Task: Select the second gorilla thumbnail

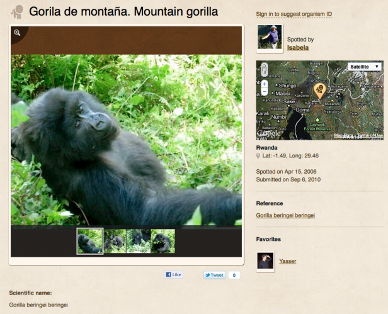Action: coord(115,241)
